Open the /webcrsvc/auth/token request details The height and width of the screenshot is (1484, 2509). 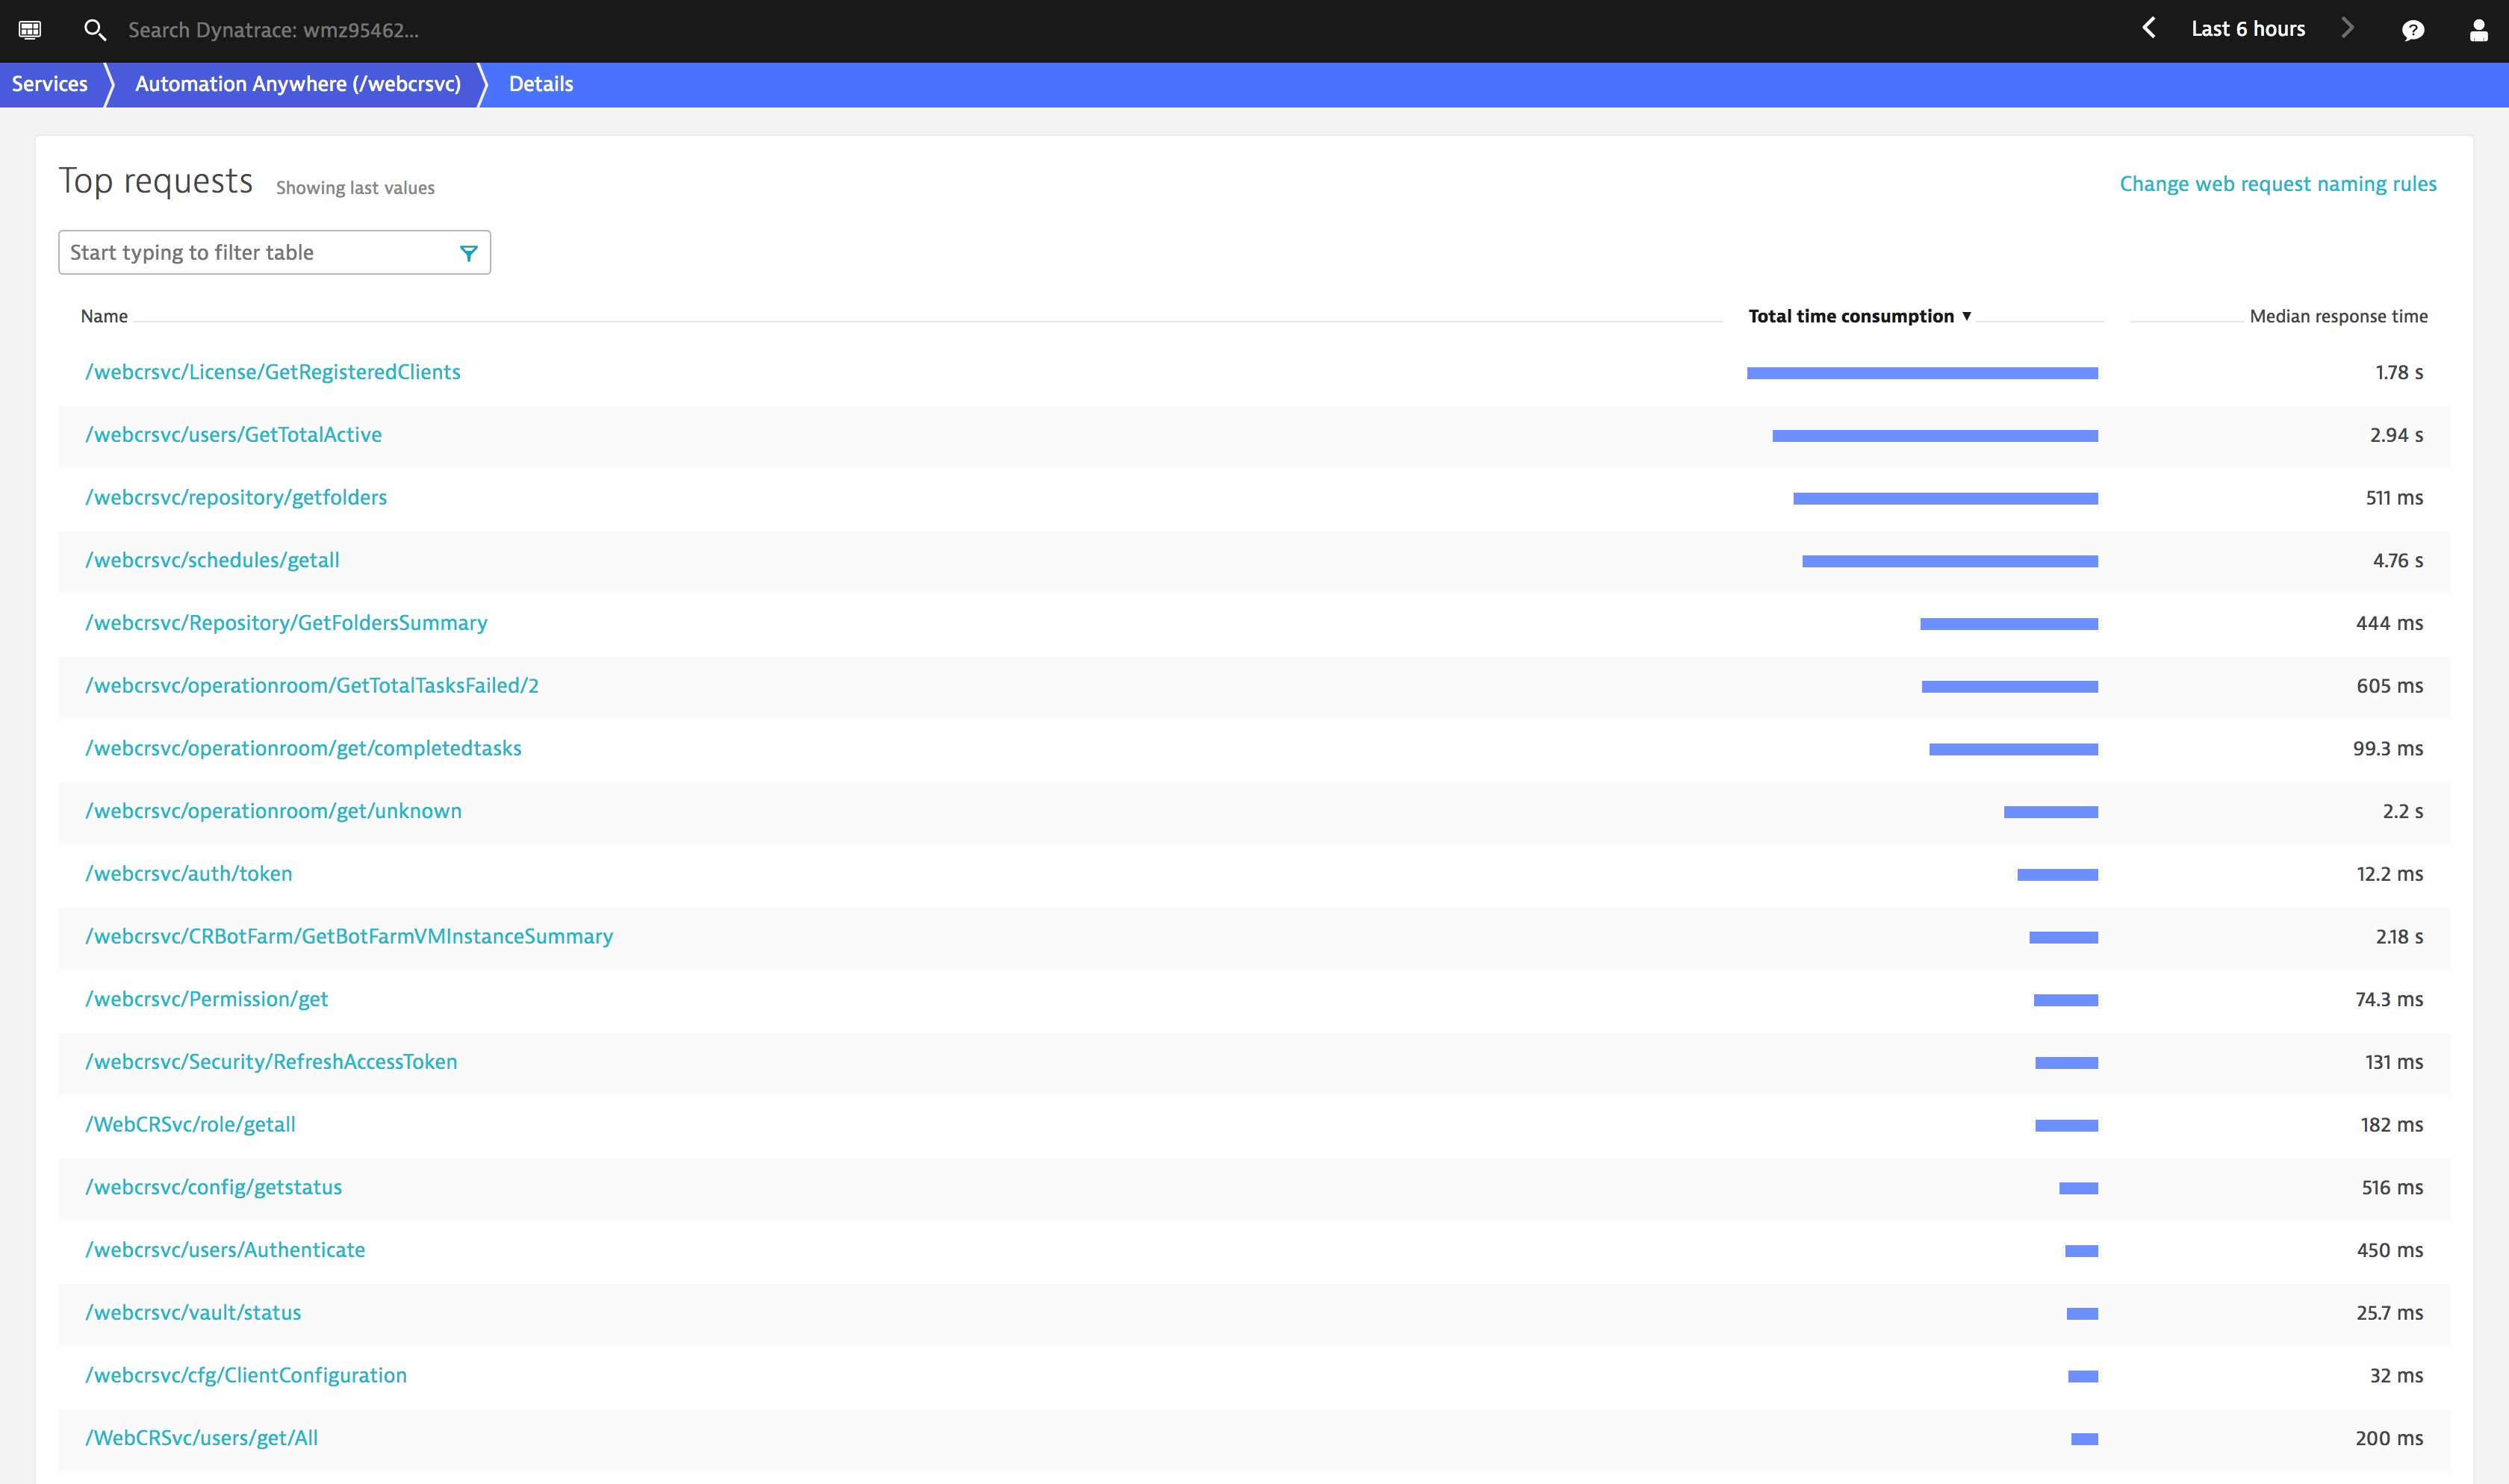pyautogui.click(x=188, y=873)
